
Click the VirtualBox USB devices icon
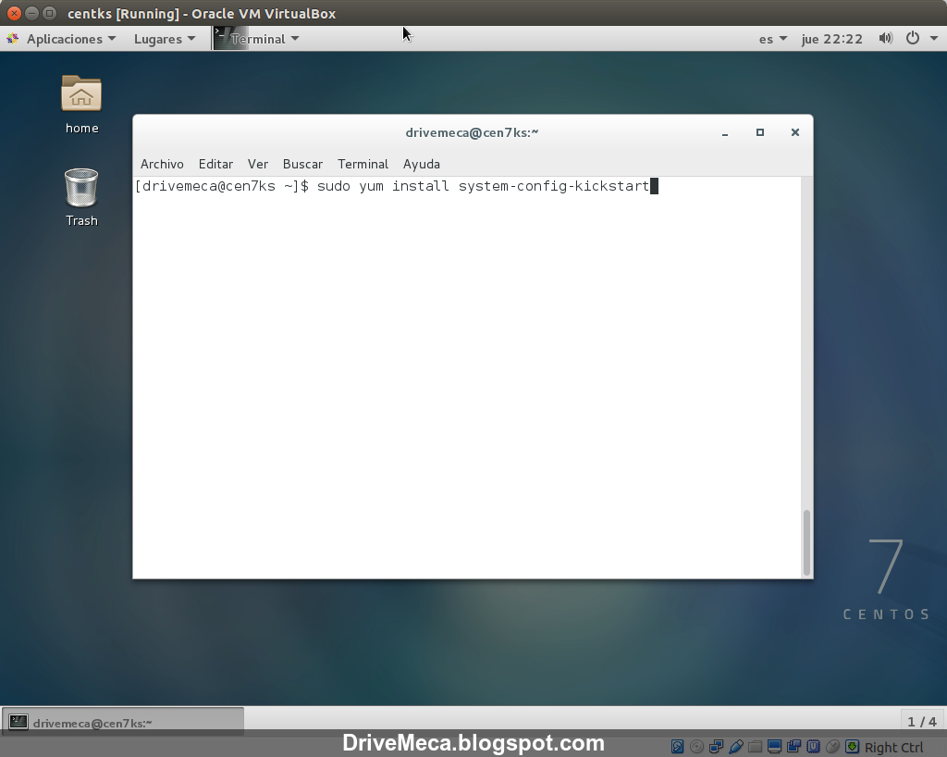(735, 747)
